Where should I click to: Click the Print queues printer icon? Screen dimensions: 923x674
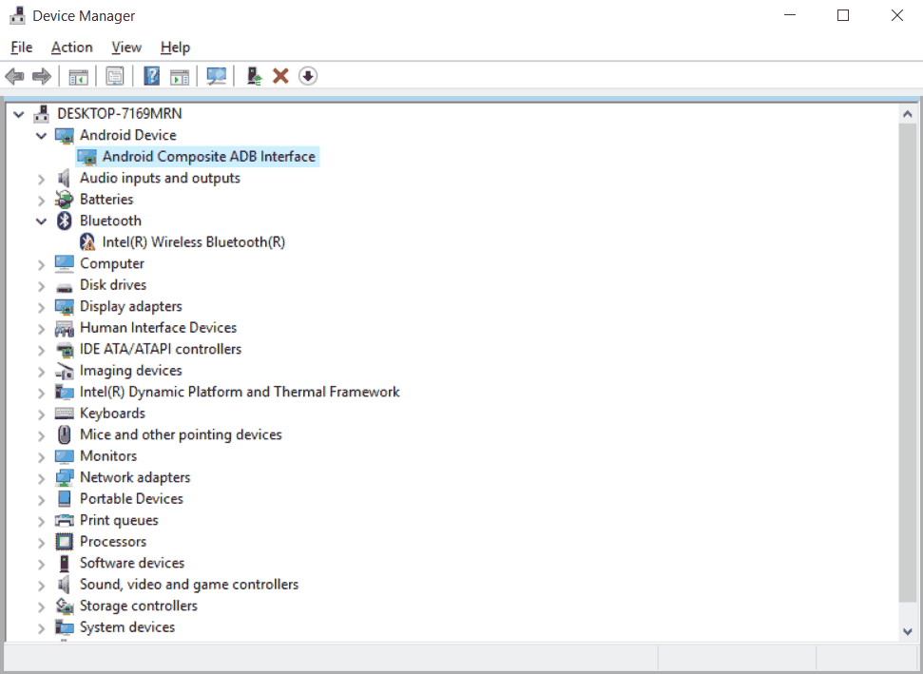(x=64, y=520)
